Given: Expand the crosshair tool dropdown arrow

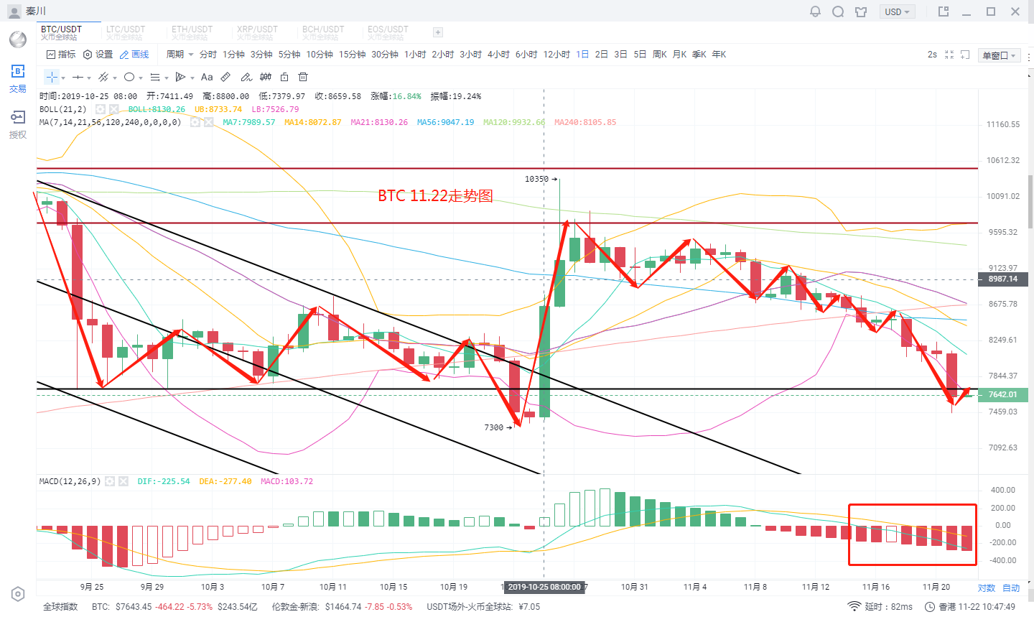Looking at the screenshot, I should pos(63,78).
